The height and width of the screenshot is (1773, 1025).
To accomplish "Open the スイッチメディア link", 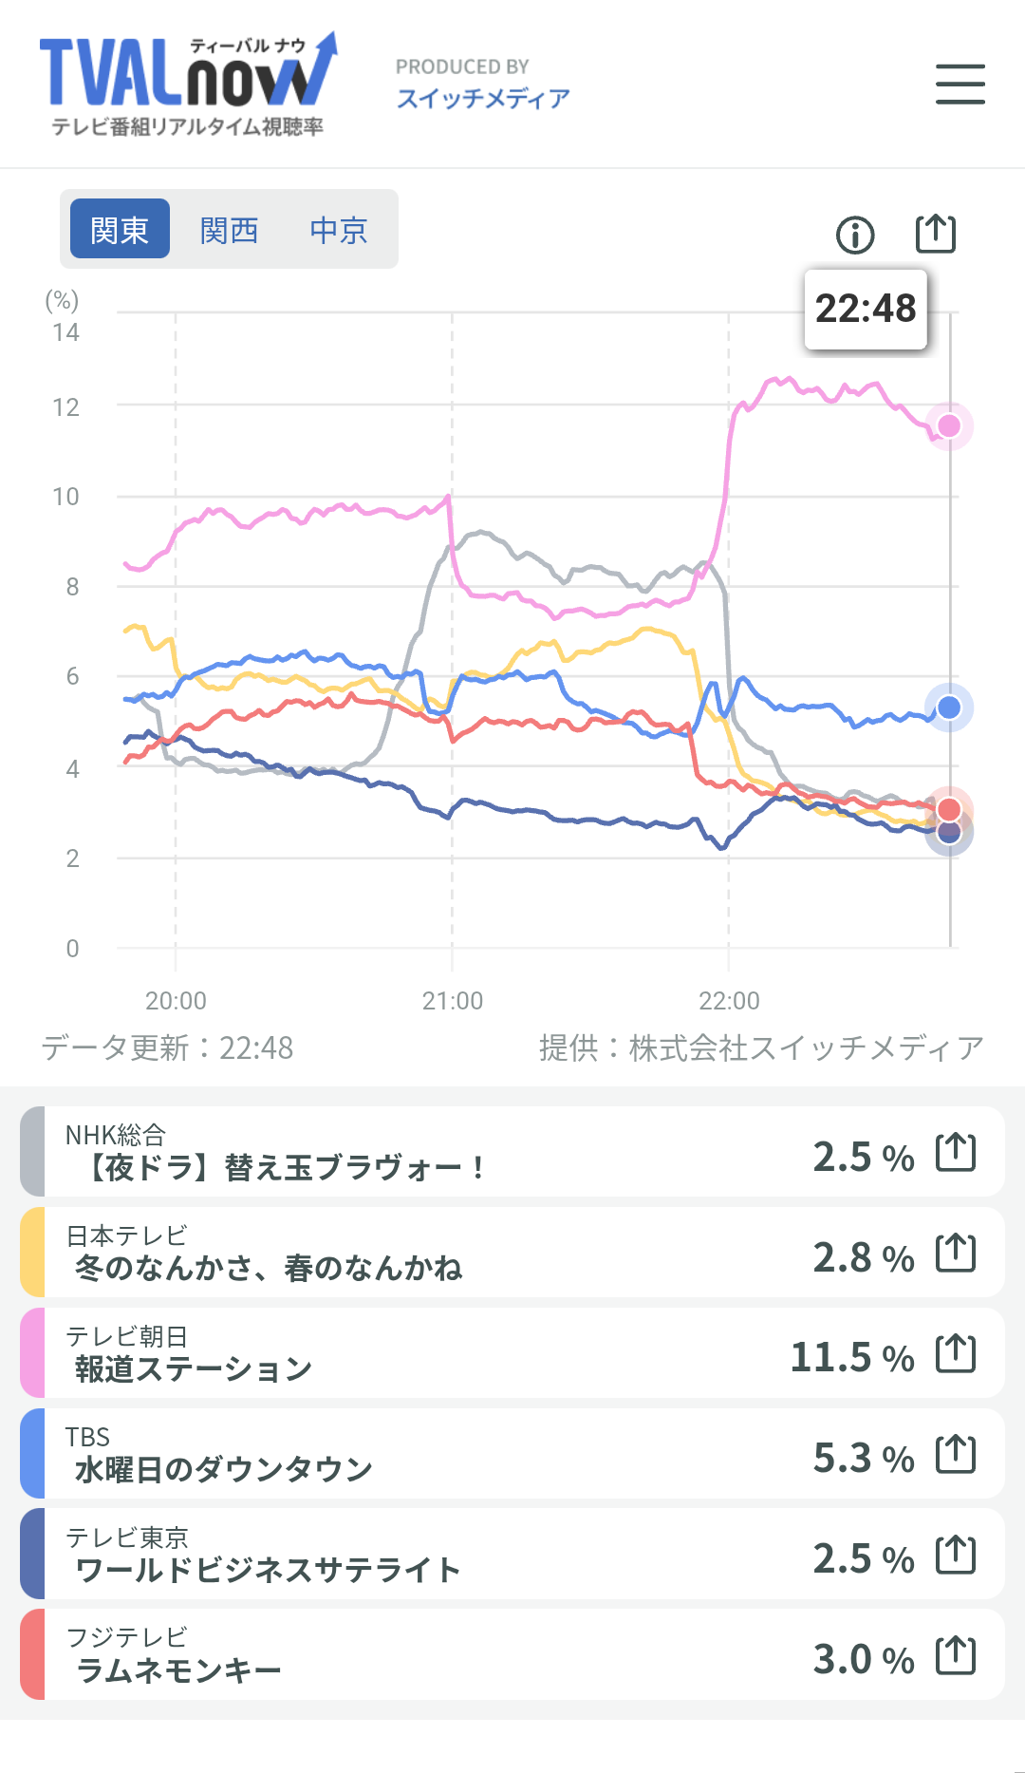I will (483, 98).
